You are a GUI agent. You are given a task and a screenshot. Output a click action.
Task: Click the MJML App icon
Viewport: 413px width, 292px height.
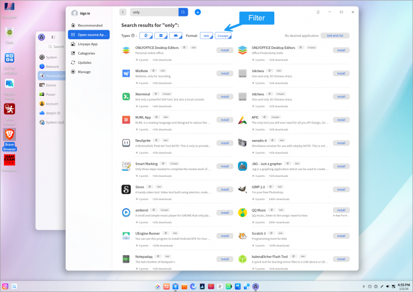coord(126,120)
